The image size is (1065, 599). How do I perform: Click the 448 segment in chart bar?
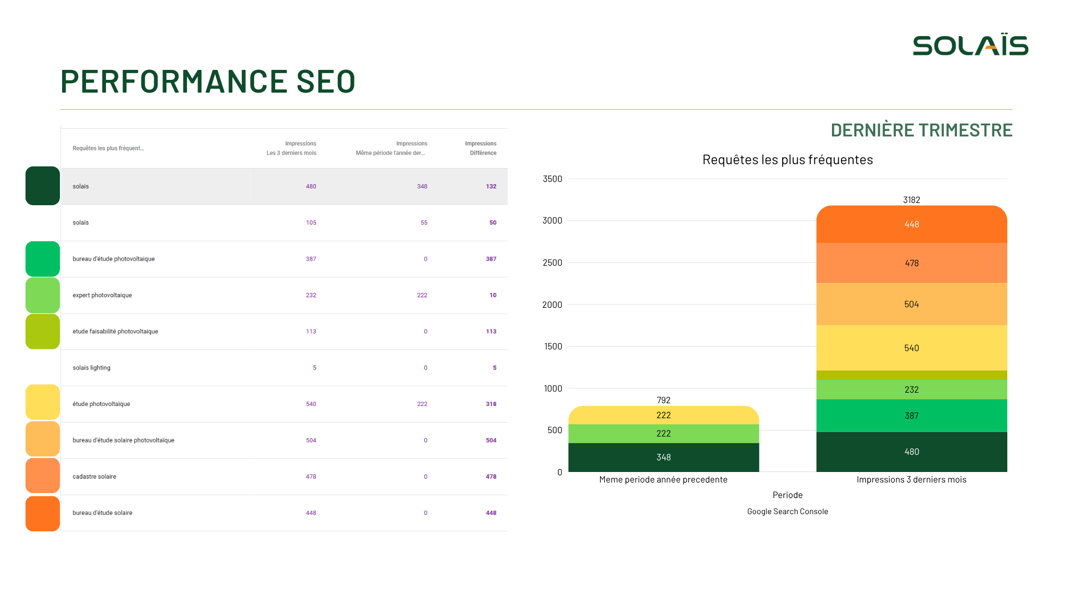point(911,225)
